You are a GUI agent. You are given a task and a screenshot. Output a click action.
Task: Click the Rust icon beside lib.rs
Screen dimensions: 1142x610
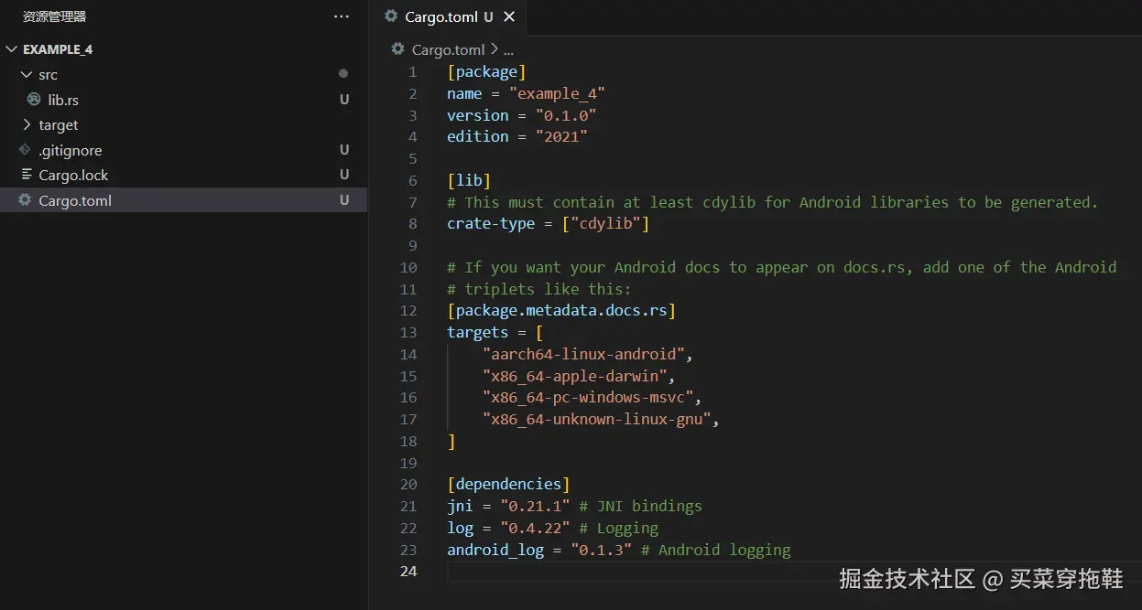pyautogui.click(x=34, y=99)
